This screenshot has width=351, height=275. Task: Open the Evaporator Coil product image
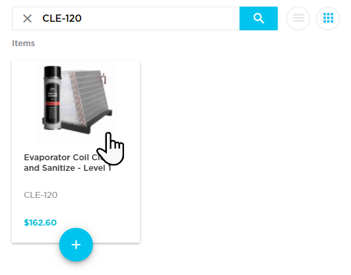pos(76,102)
